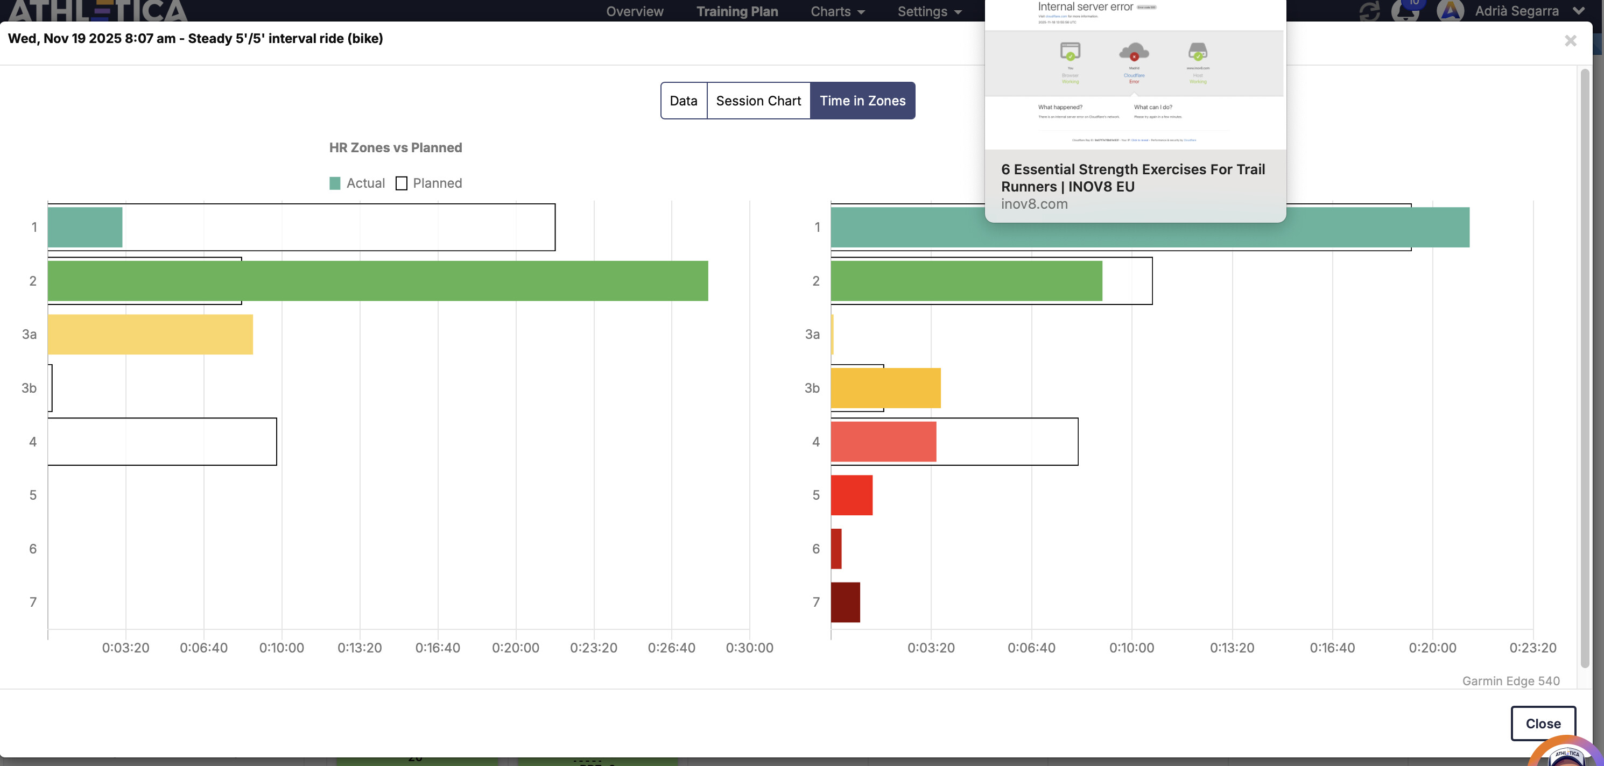Open the Adrià Segarra account dropdown chevron
This screenshot has height=766, width=1604.
pos(1579,11)
